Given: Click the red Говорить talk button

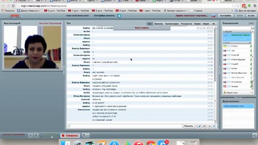Looking at the screenshot, I should 70,135.
